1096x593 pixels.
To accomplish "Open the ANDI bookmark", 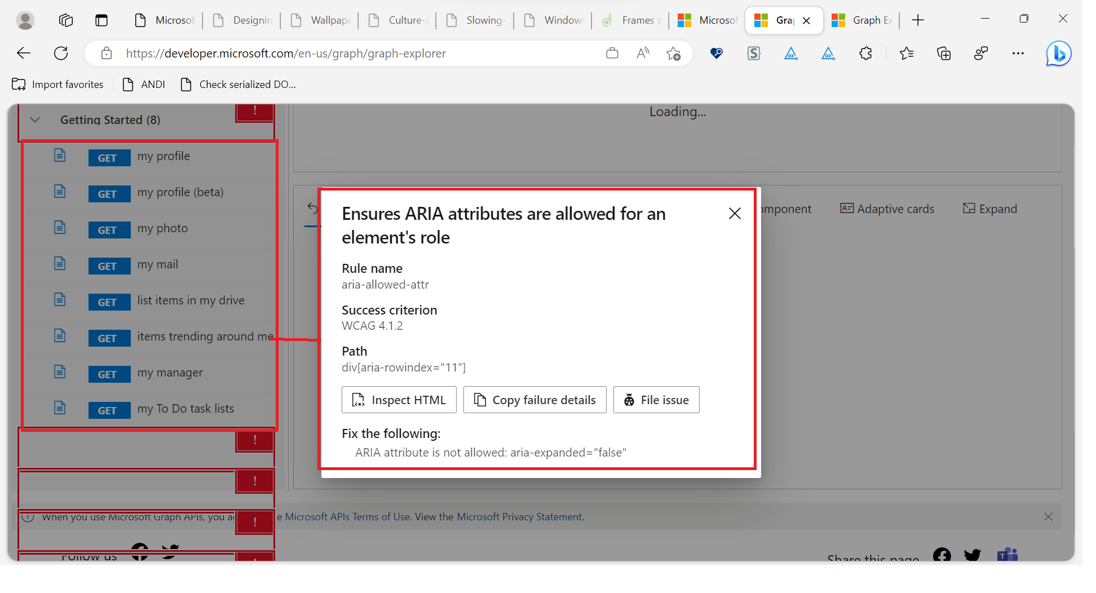I will (x=144, y=85).
